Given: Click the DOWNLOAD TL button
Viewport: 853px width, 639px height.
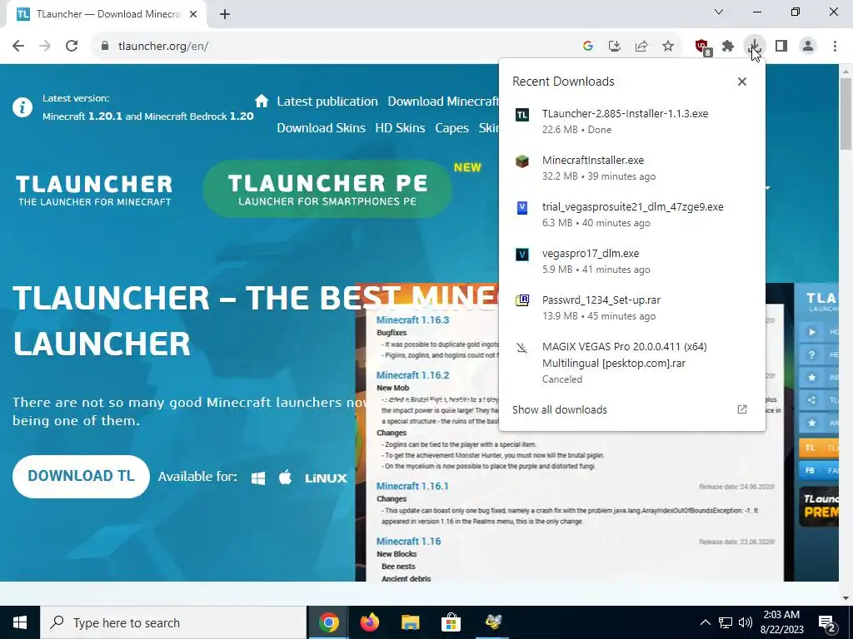Looking at the screenshot, I should (81, 477).
